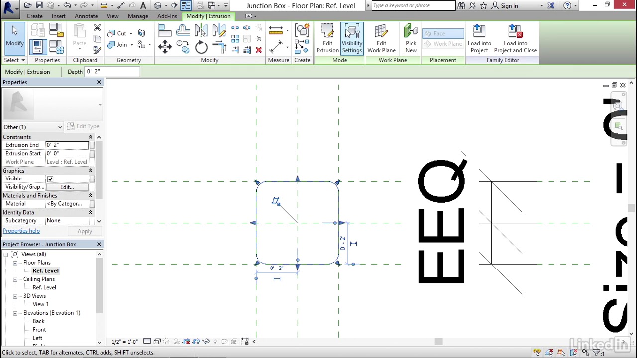
Task: Open the Manage ribbon tab
Action: click(138, 16)
